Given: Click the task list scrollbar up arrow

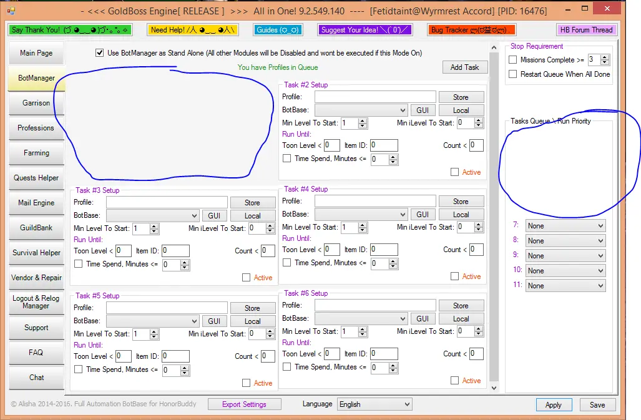Looking at the screenshot, I should pyautogui.click(x=494, y=47).
